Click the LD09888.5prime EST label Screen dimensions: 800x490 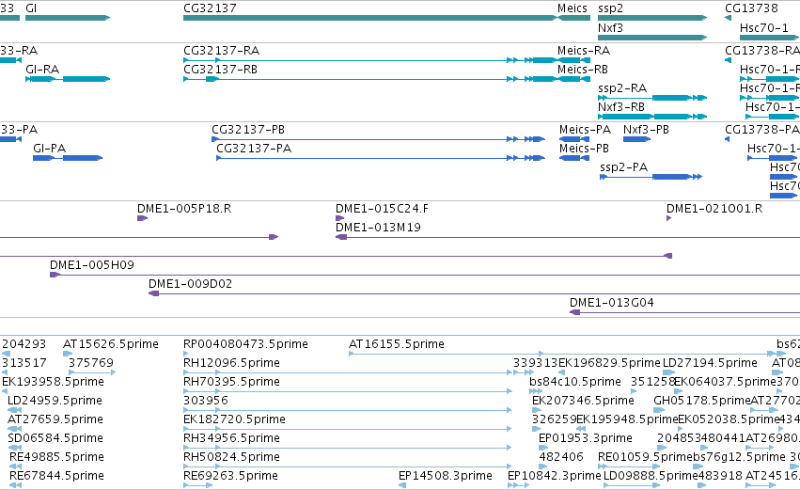[x=651, y=476]
